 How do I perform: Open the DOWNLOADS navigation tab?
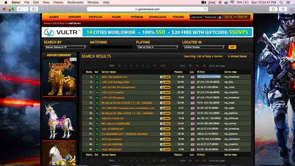click(x=158, y=17)
